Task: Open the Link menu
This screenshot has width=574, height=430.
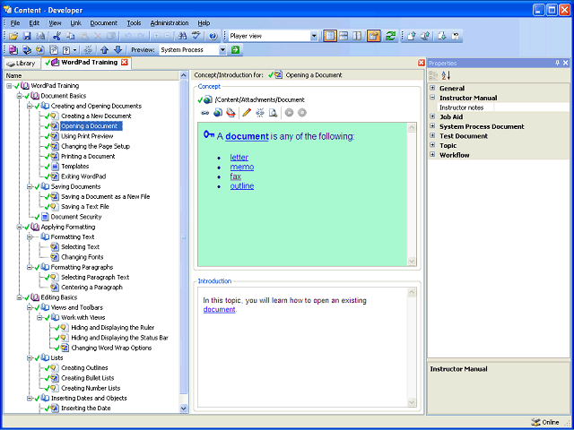Action: coord(75,23)
